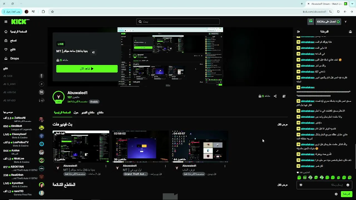Image resolution: width=356 pixels, height=200 pixels.
Task: Open recommended channel ElmilloR
Action: coord(24,128)
